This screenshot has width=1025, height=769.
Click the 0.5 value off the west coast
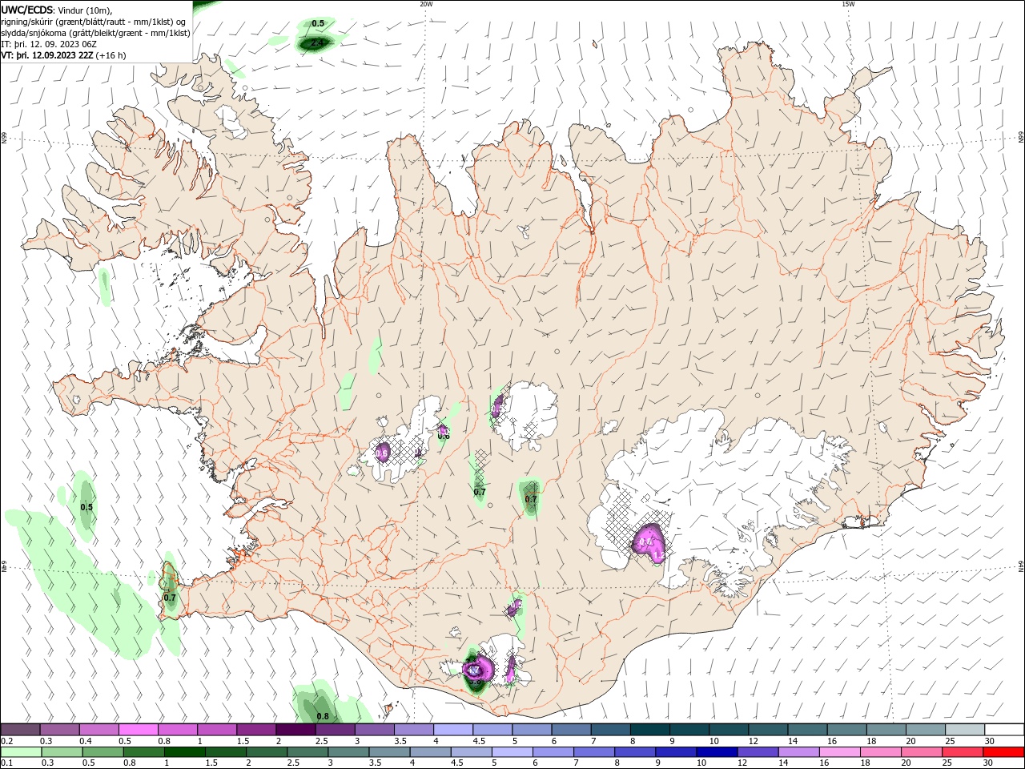point(86,507)
